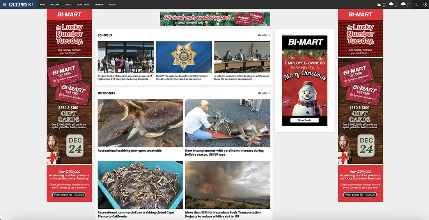Open the Game Center menu item
429x220 pixels.
point(83,5)
